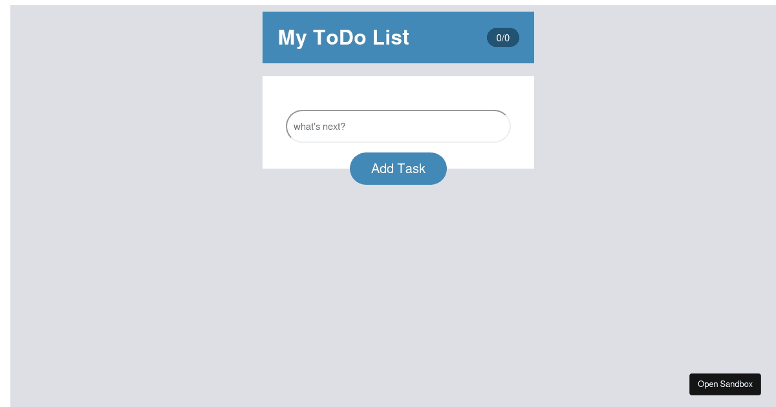Check completed task count on counter pill
This screenshot has height=407, width=776.
pos(502,37)
